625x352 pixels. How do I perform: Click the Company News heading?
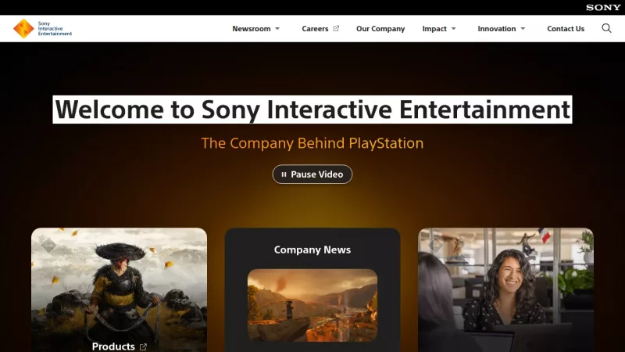tap(312, 250)
